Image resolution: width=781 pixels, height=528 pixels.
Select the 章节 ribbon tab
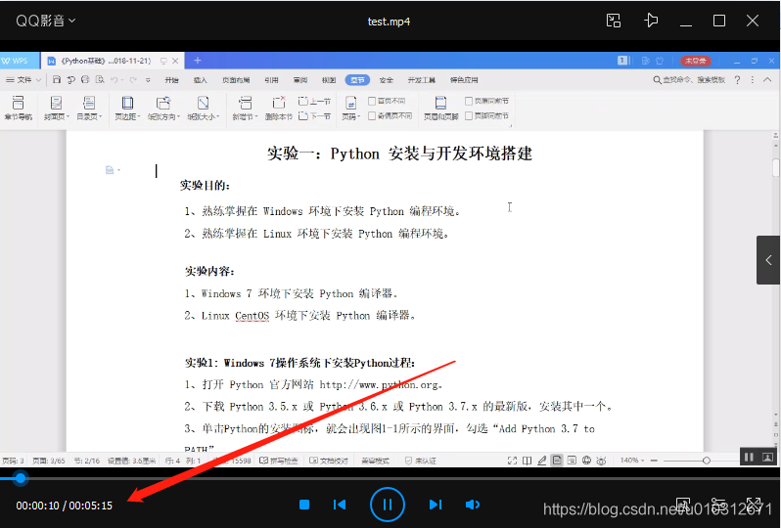pyautogui.click(x=357, y=80)
